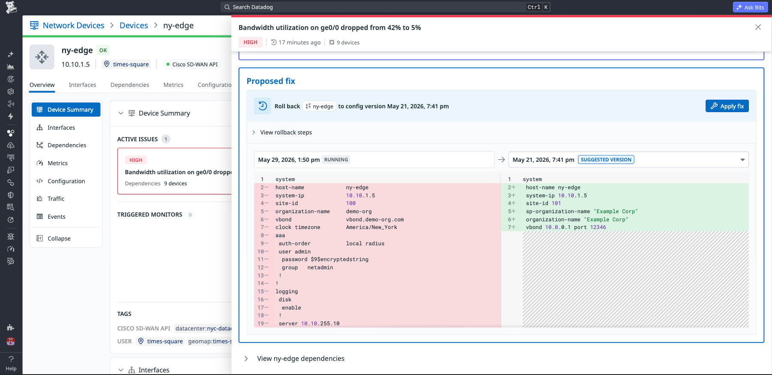Click the SUGGESTED VERSION badge
Screen dimensions: 772x375
pos(606,160)
